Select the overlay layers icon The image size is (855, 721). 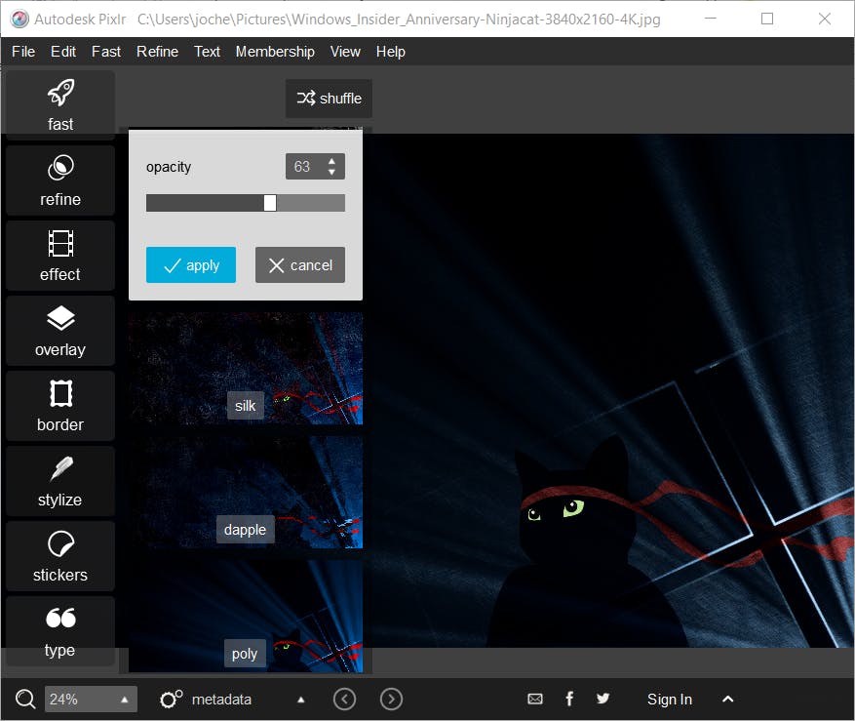click(x=60, y=318)
